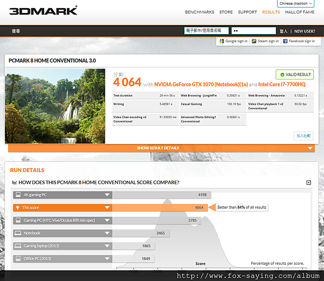Open the SUPPORT menu item
324x281 pixels.
coord(247,12)
